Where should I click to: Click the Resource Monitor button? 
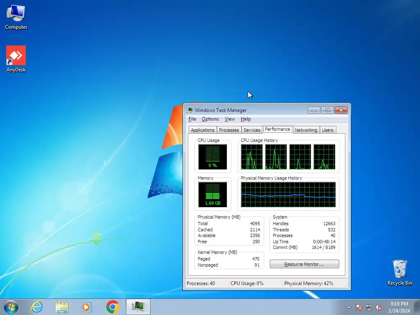[x=304, y=264]
